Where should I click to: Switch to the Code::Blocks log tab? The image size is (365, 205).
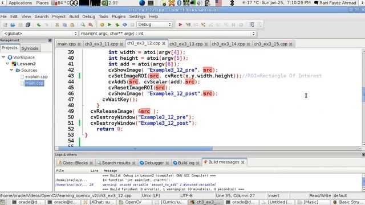point(75,163)
